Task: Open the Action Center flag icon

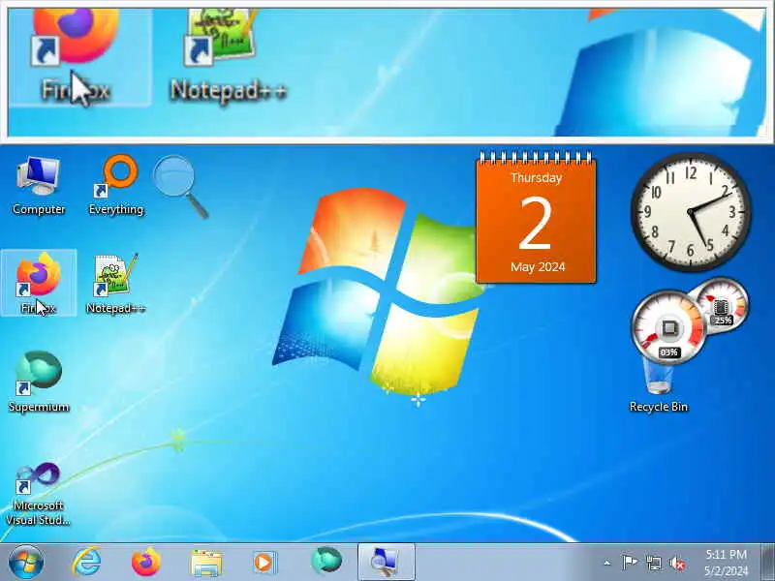Action: 629,563
